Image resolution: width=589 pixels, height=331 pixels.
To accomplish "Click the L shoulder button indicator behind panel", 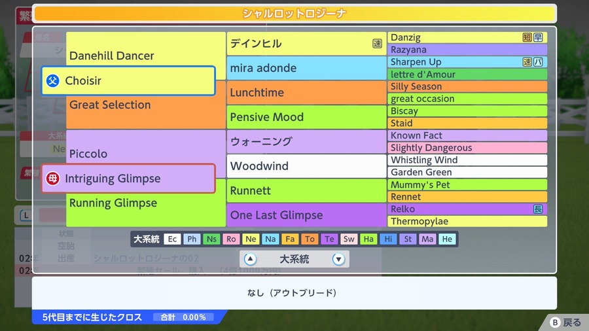I will click(x=26, y=215).
